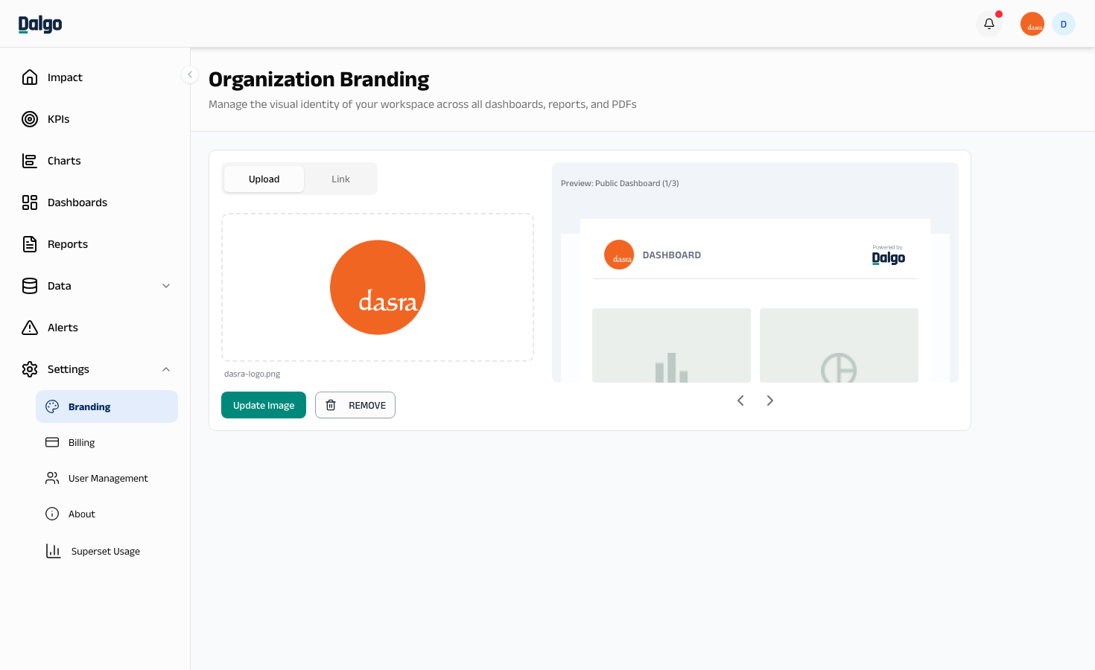Go to previous preview slide
The image size is (1095, 670).
click(740, 401)
